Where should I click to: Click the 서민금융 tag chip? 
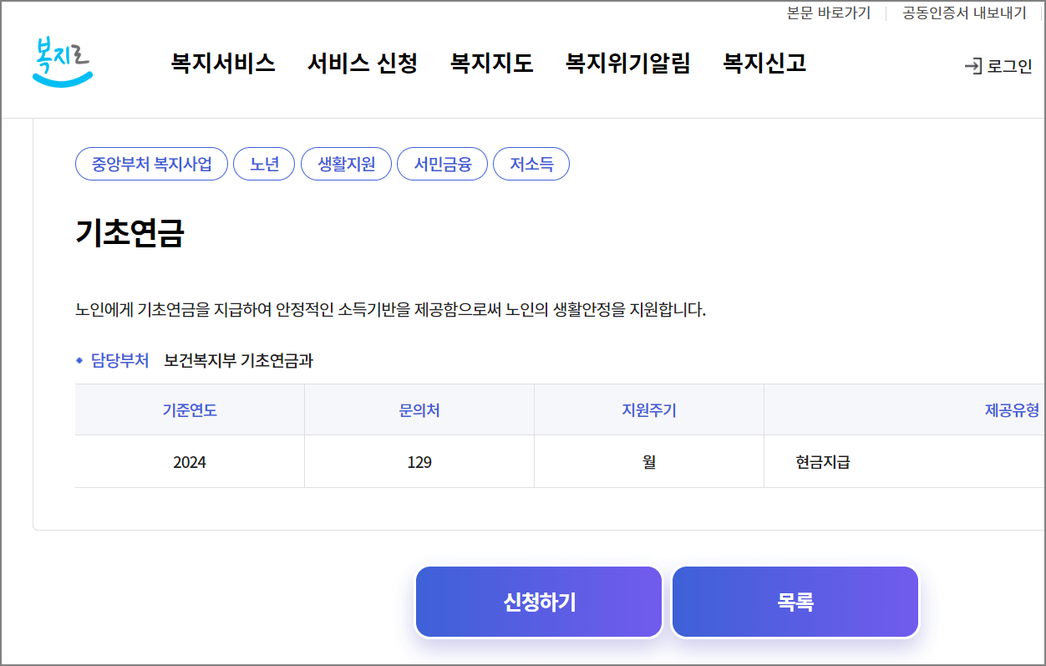pos(442,164)
